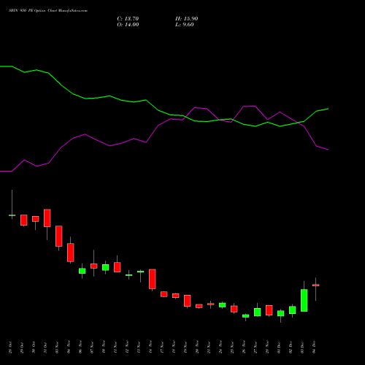Viewport: 365px width, 365px height.
Task: Select the red candle above 11 Nov
Action: (118, 267)
